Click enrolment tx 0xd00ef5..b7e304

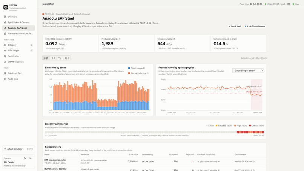click(x=243, y=162)
